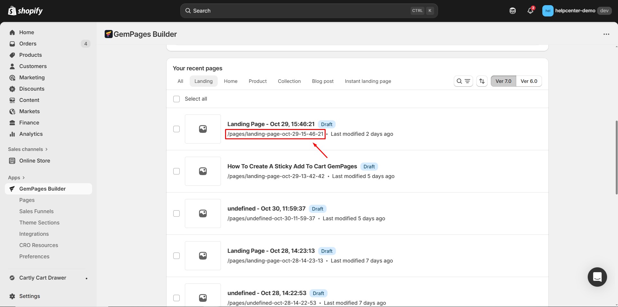Viewport: 618px width, 307px height.
Task: Expand the Sales channels section
Action: point(28,149)
